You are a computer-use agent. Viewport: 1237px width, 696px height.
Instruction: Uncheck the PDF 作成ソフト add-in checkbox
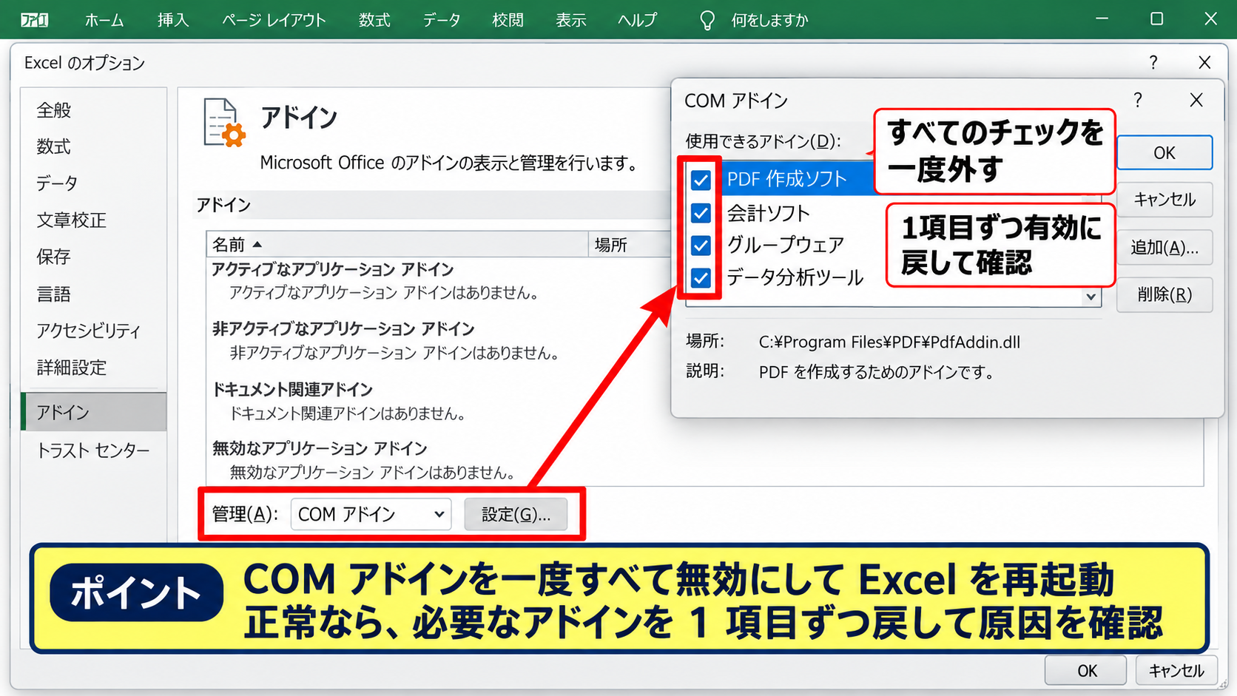(x=701, y=180)
